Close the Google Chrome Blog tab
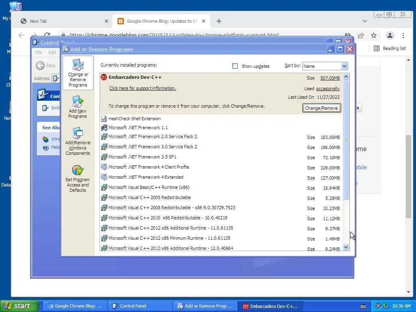The height and width of the screenshot is (312, 416). 204,21
